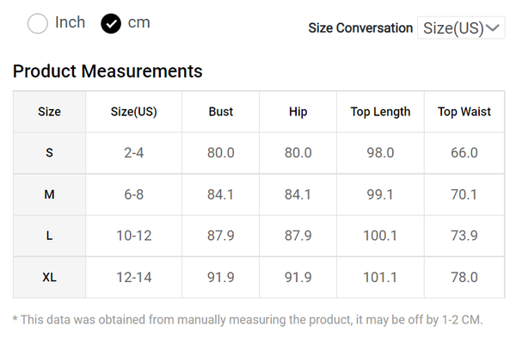The width and height of the screenshot is (516, 338).
Task: Click the 12-14 US size cell
Action: click(x=133, y=278)
